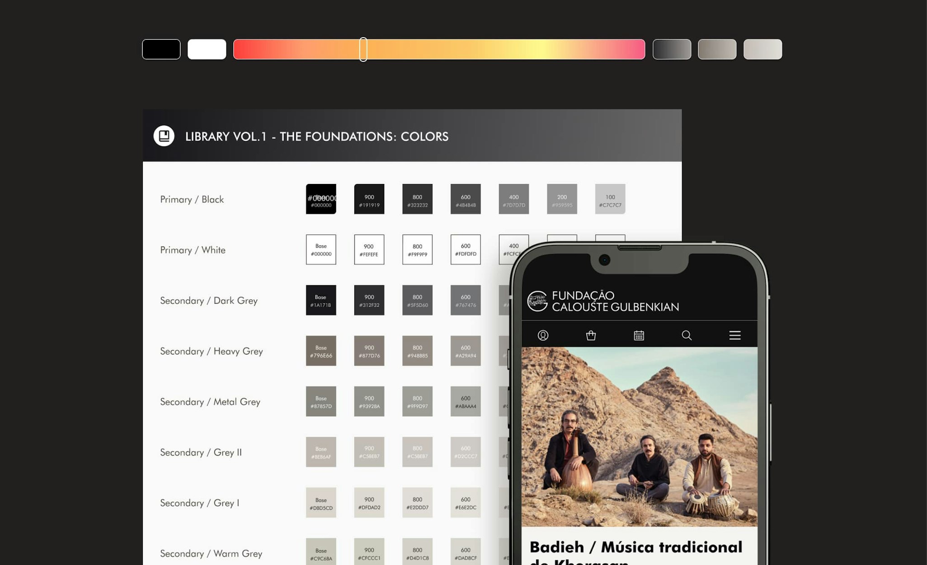
Task: Select Primary White 800 #F9F9F9 swatch
Action: click(418, 250)
